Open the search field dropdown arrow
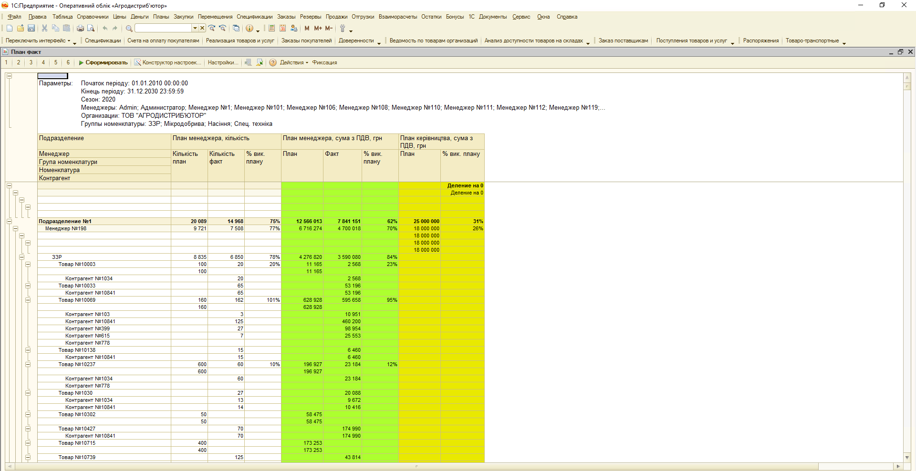 point(195,29)
